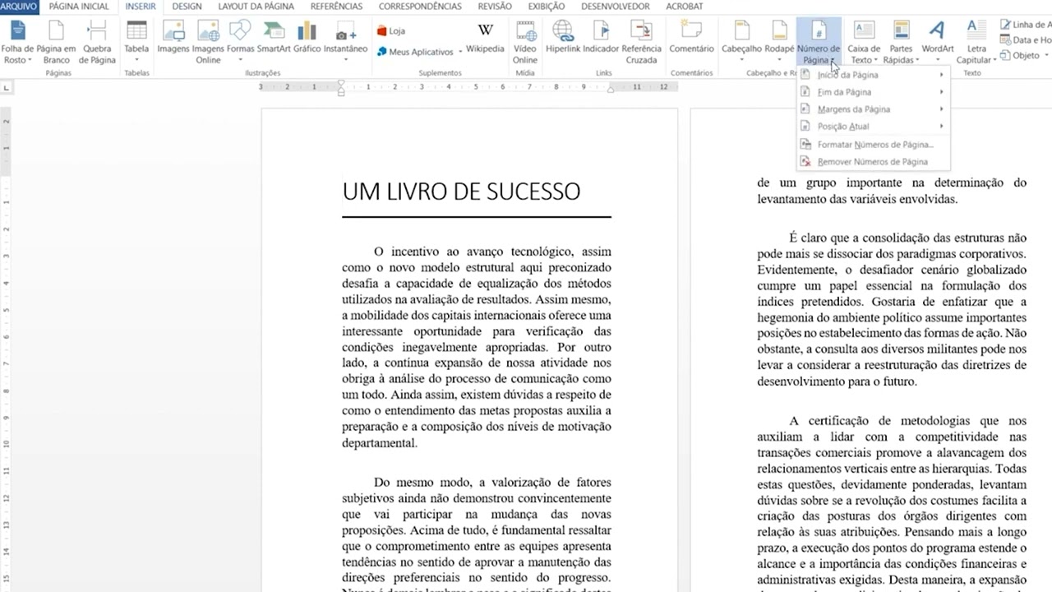Insert a Página em Branco

pyautogui.click(x=56, y=42)
